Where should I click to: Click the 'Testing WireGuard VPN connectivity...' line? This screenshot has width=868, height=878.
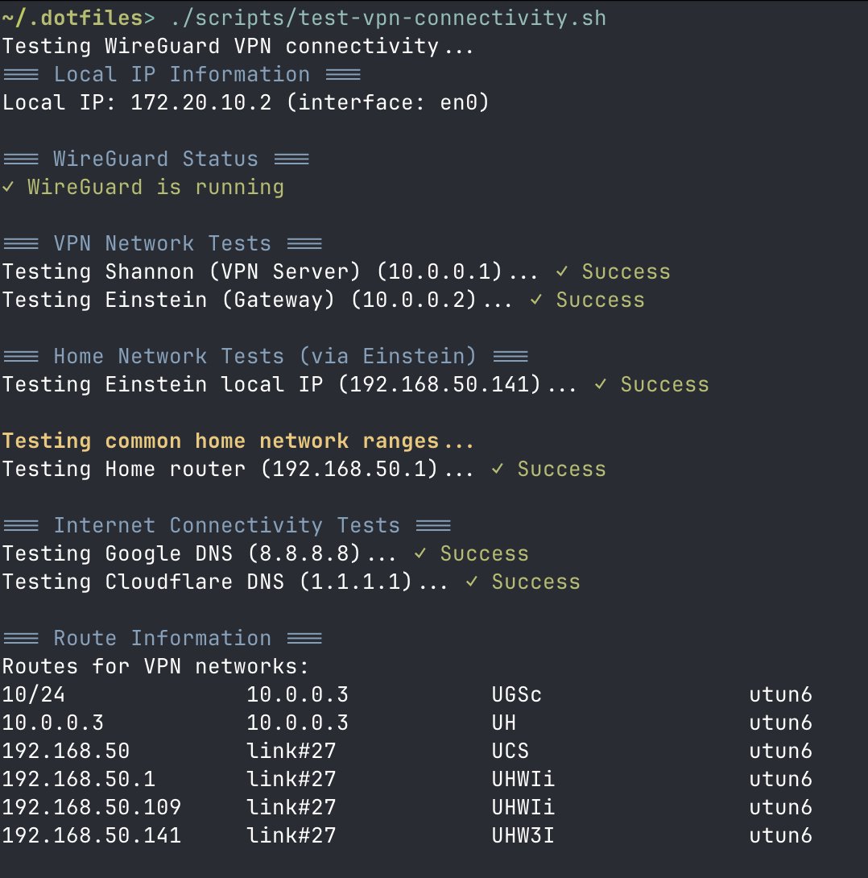pos(238,47)
